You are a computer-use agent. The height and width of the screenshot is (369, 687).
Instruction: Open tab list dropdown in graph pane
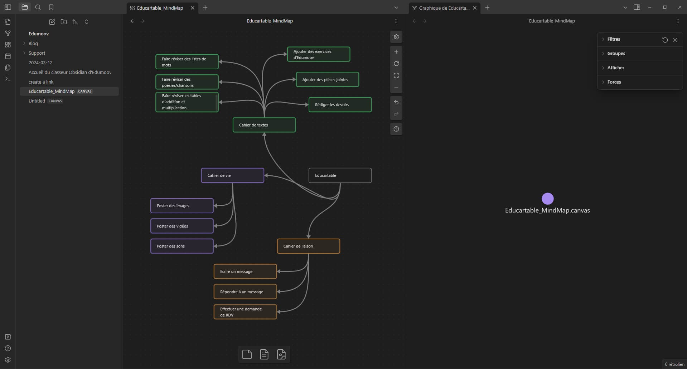tap(625, 8)
